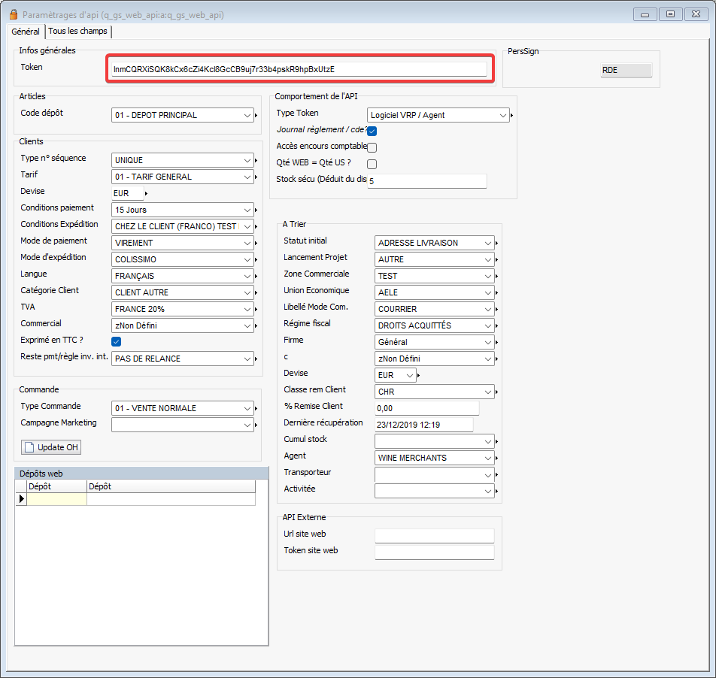The height and width of the screenshot is (678, 716).
Task: Enable the Accès encours comptable checkbox
Action: [372, 147]
